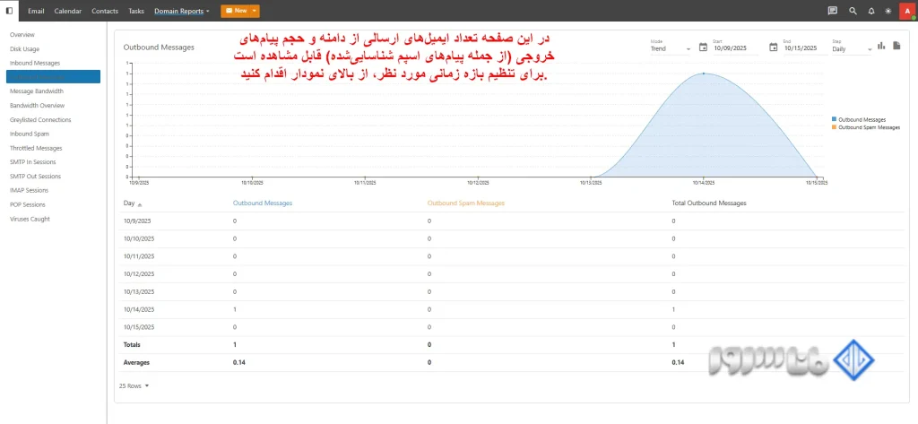Click the search magnifier icon

click(853, 11)
